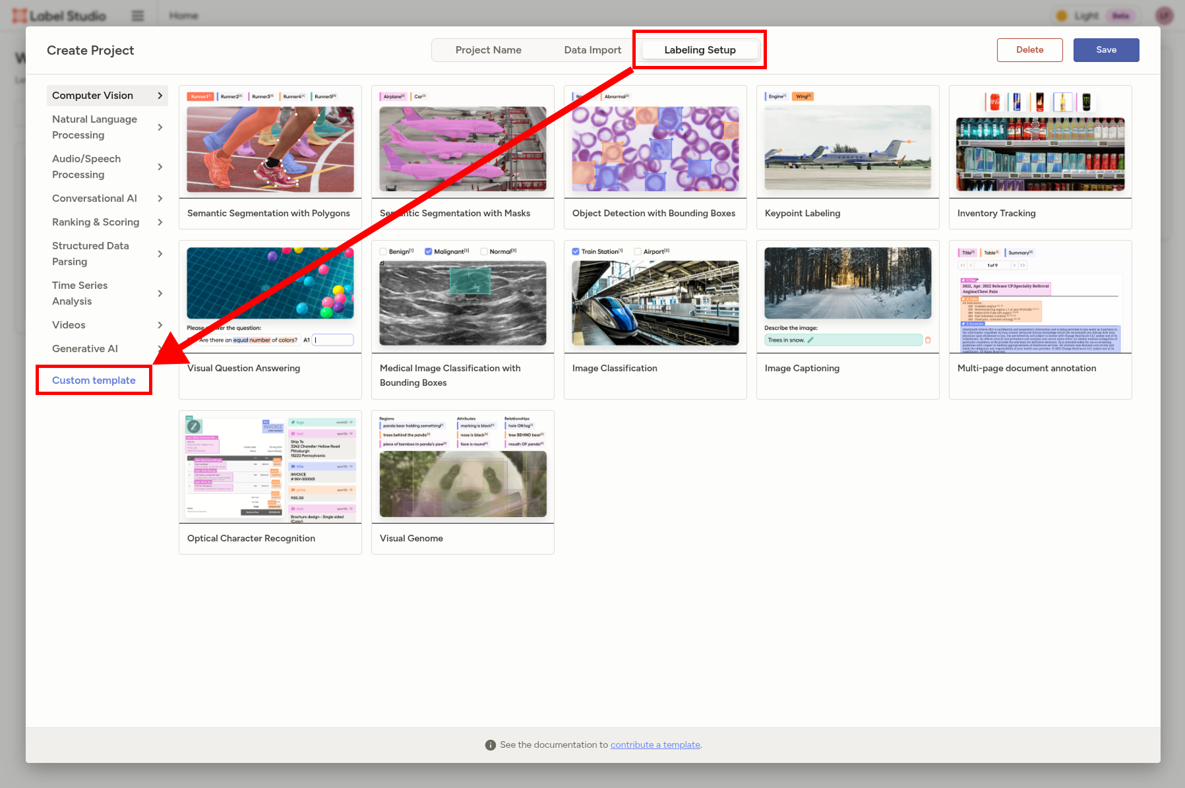1185x788 pixels.
Task: Open the contribute a template link
Action: (655, 744)
